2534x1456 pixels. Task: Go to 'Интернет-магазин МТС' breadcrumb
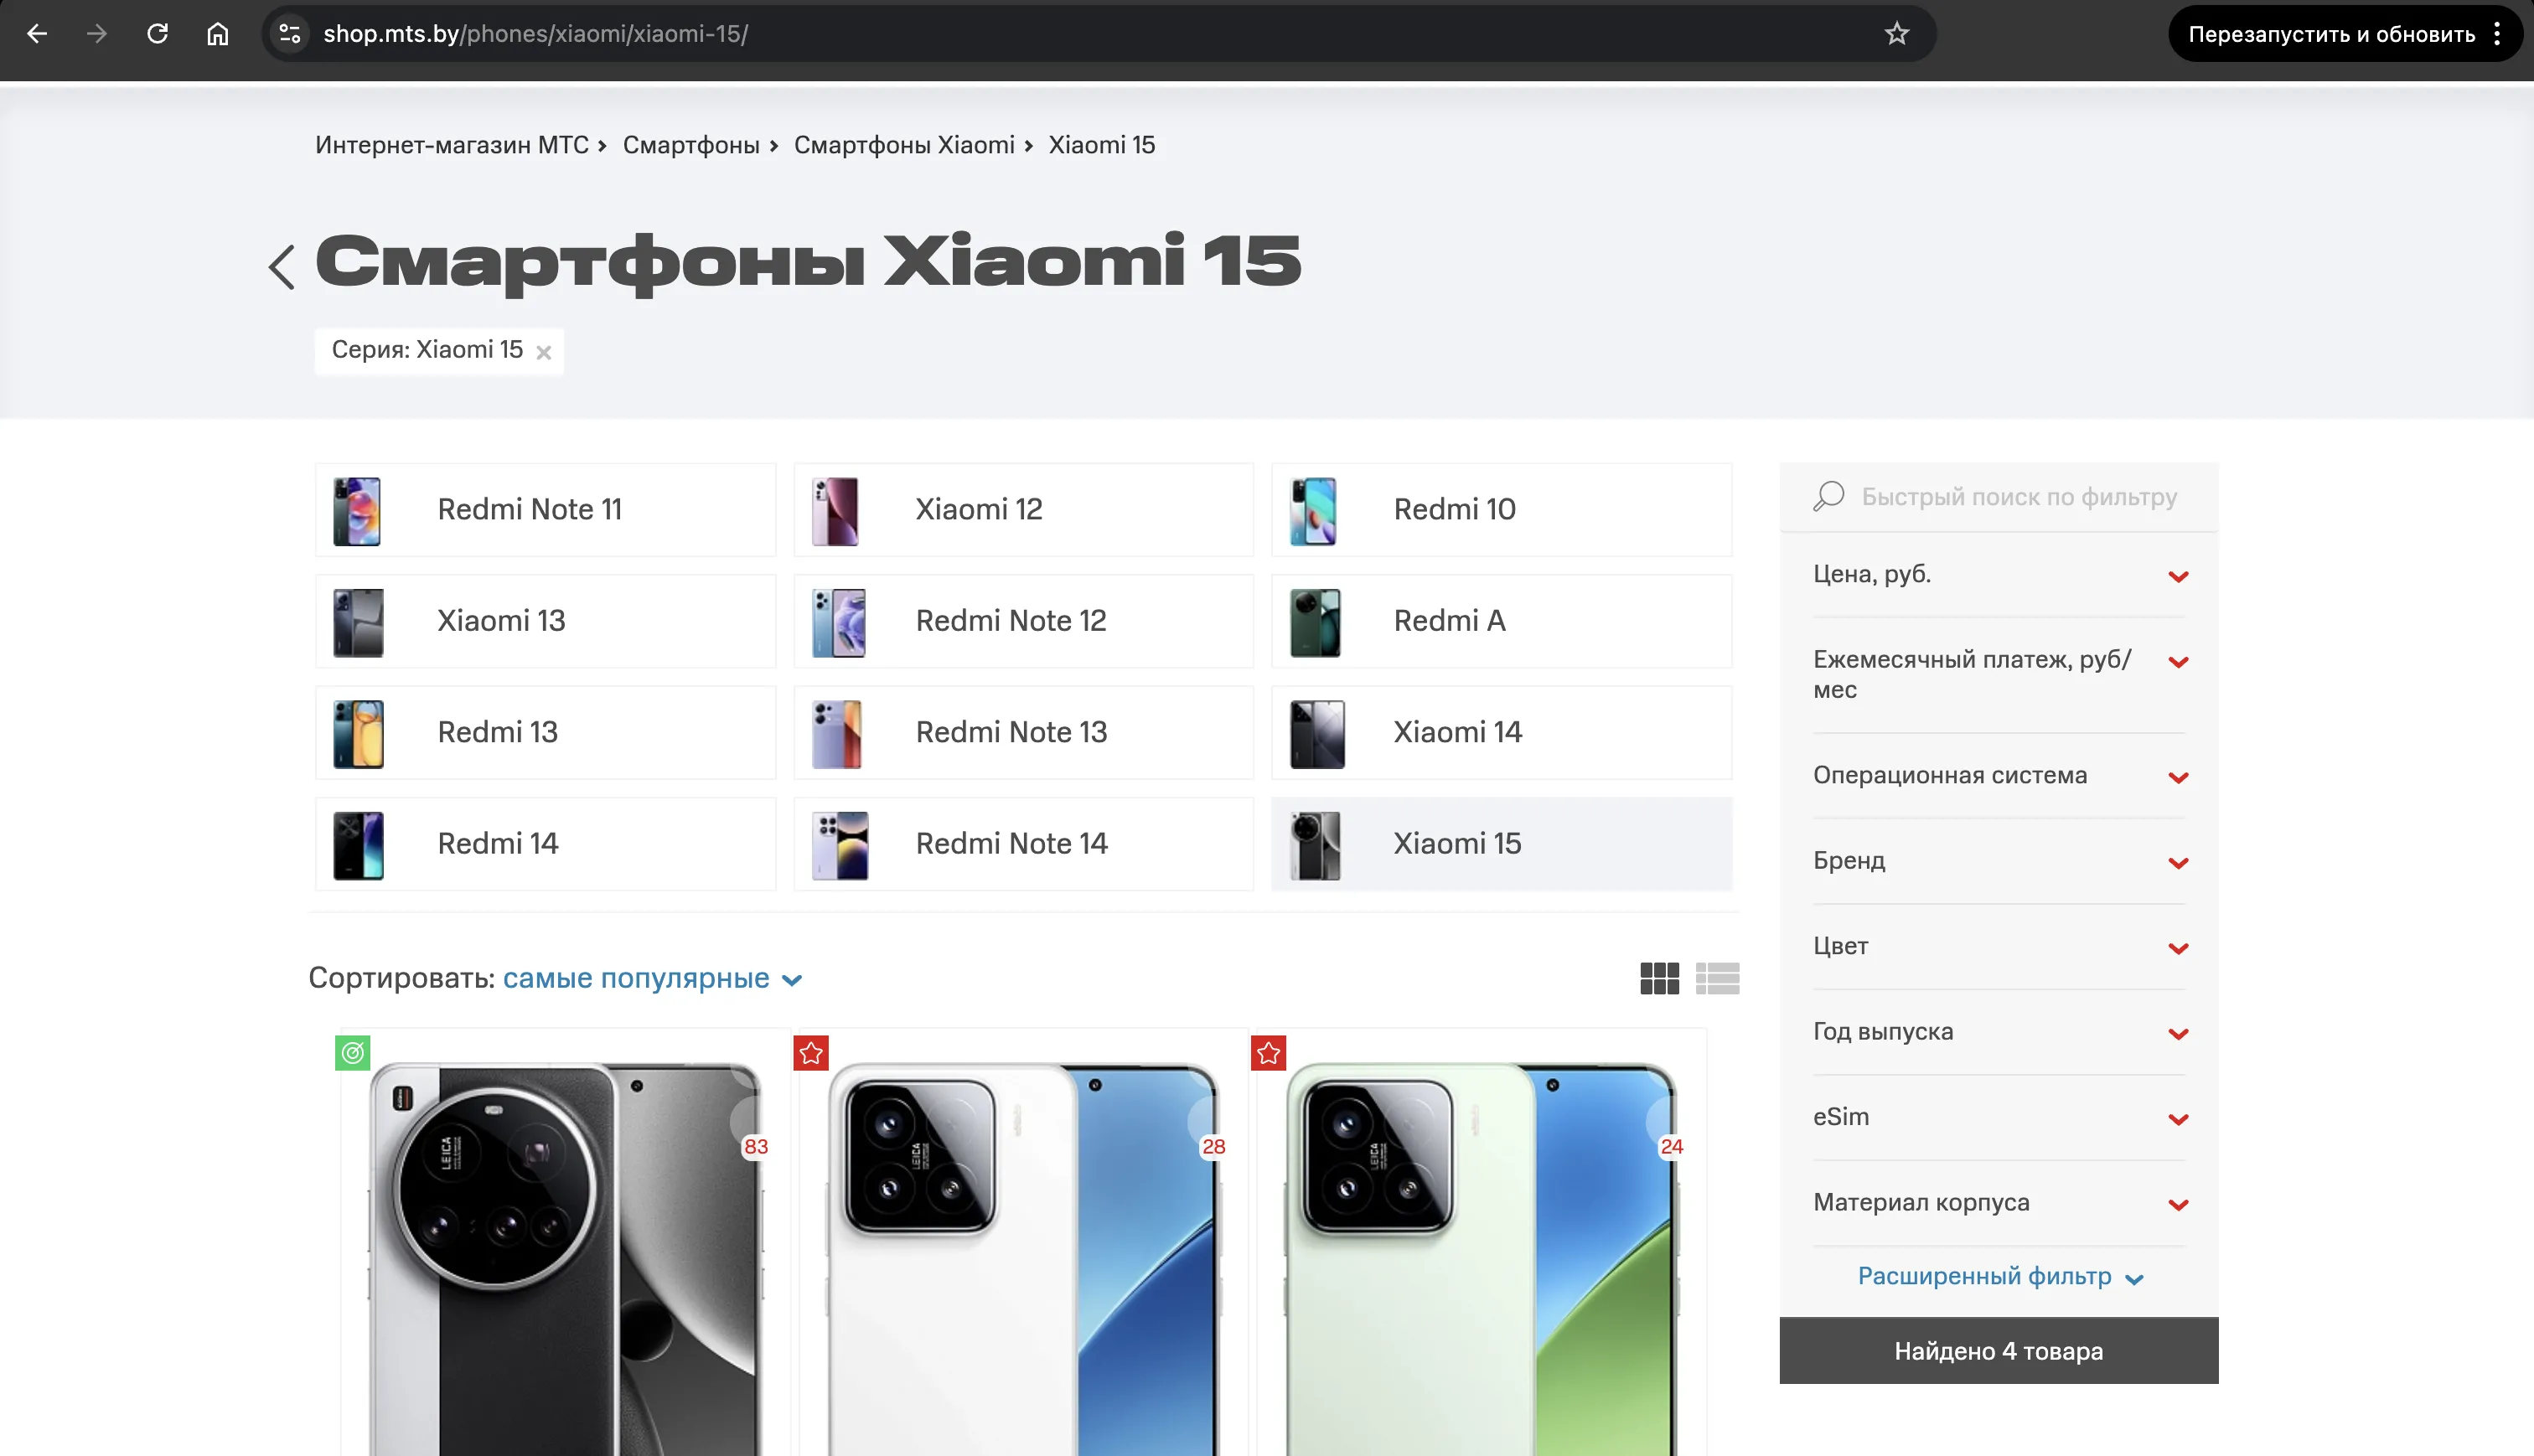[452, 145]
